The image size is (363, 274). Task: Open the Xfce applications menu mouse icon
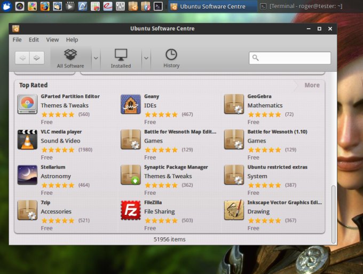pos(7,6)
